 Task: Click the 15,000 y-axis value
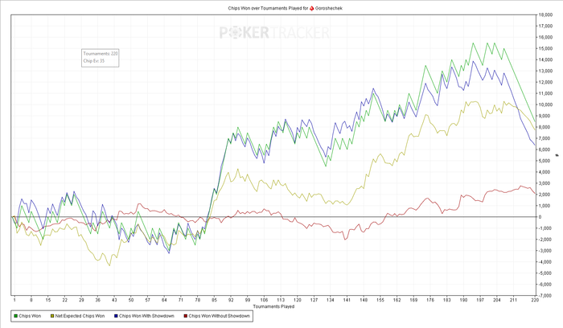point(545,49)
